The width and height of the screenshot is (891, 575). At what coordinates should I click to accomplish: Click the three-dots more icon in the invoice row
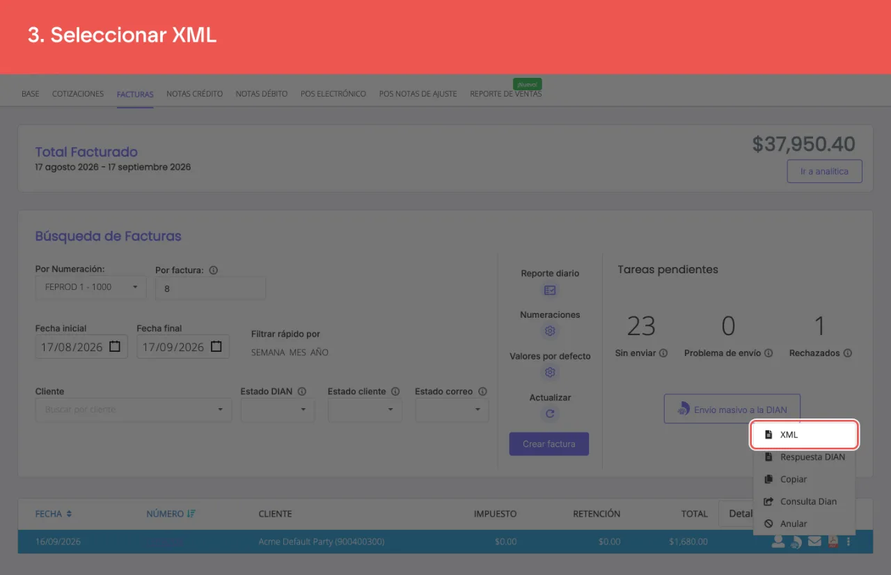[x=849, y=542]
